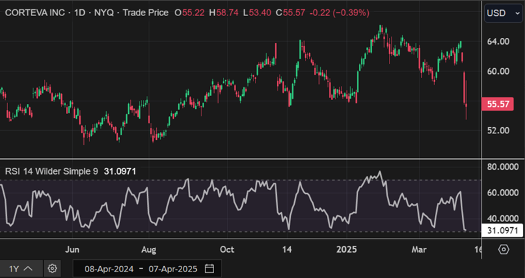Click the 2025 marker on time axis
Image resolution: width=525 pixels, height=278 pixels.
click(x=346, y=249)
